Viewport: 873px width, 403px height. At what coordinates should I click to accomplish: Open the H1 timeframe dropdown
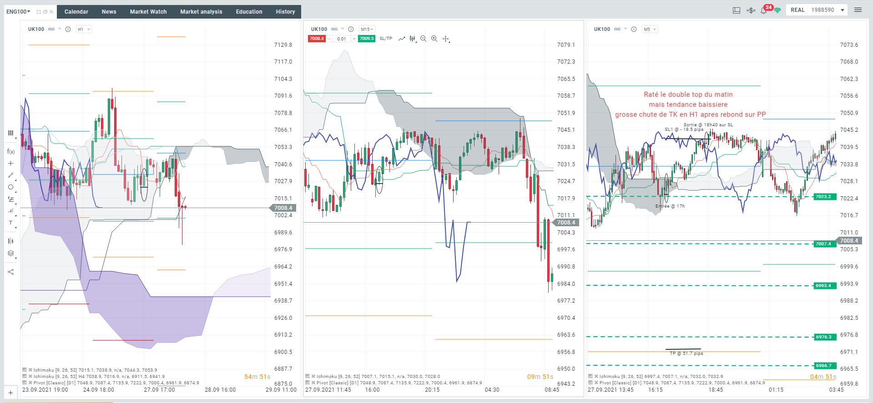[x=84, y=29]
